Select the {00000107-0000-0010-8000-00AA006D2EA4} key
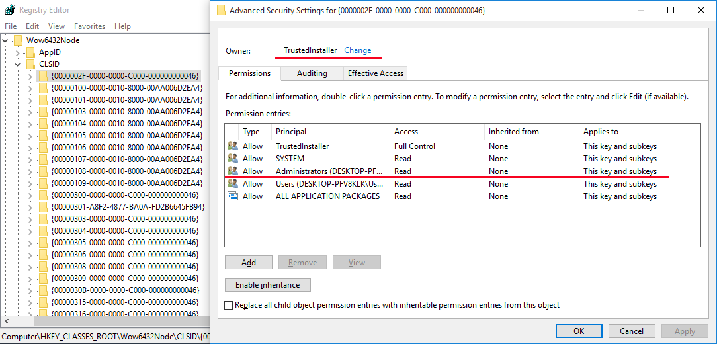This screenshot has width=717, height=344. pyautogui.click(x=126, y=159)
